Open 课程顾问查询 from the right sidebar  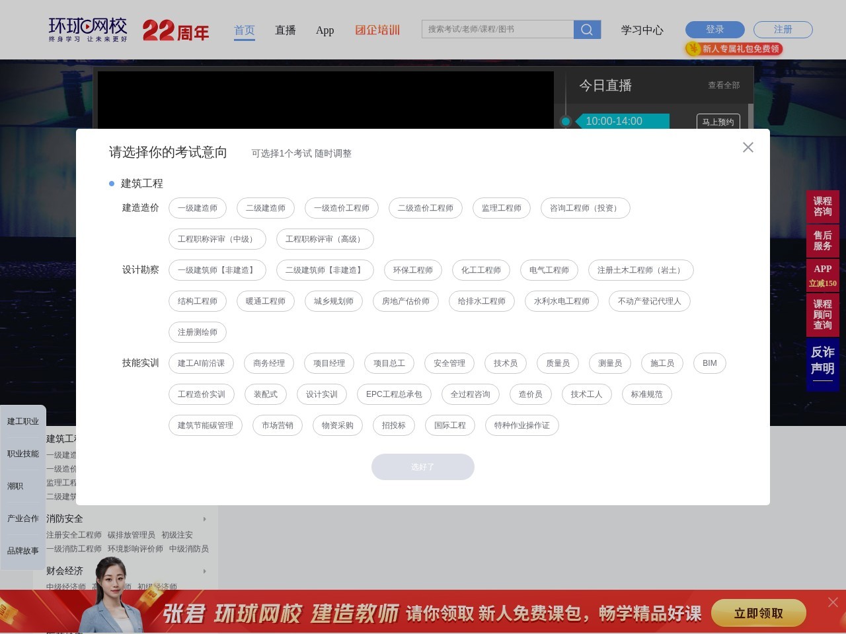(822, 314)
